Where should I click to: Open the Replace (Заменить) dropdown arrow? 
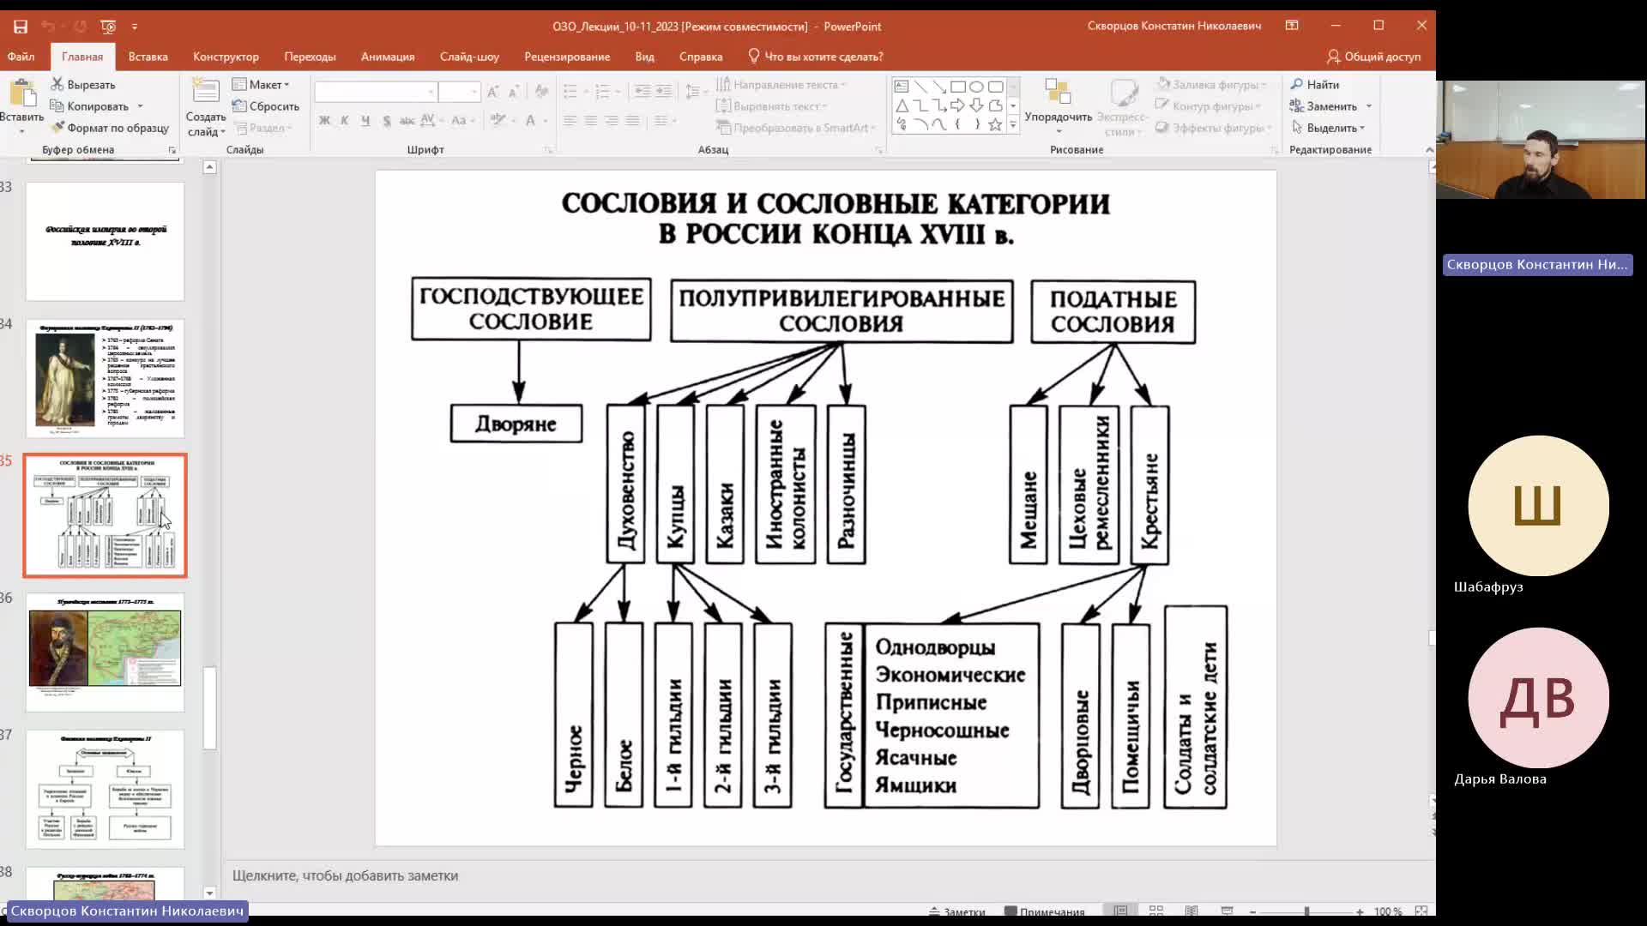pos(1368,106)
